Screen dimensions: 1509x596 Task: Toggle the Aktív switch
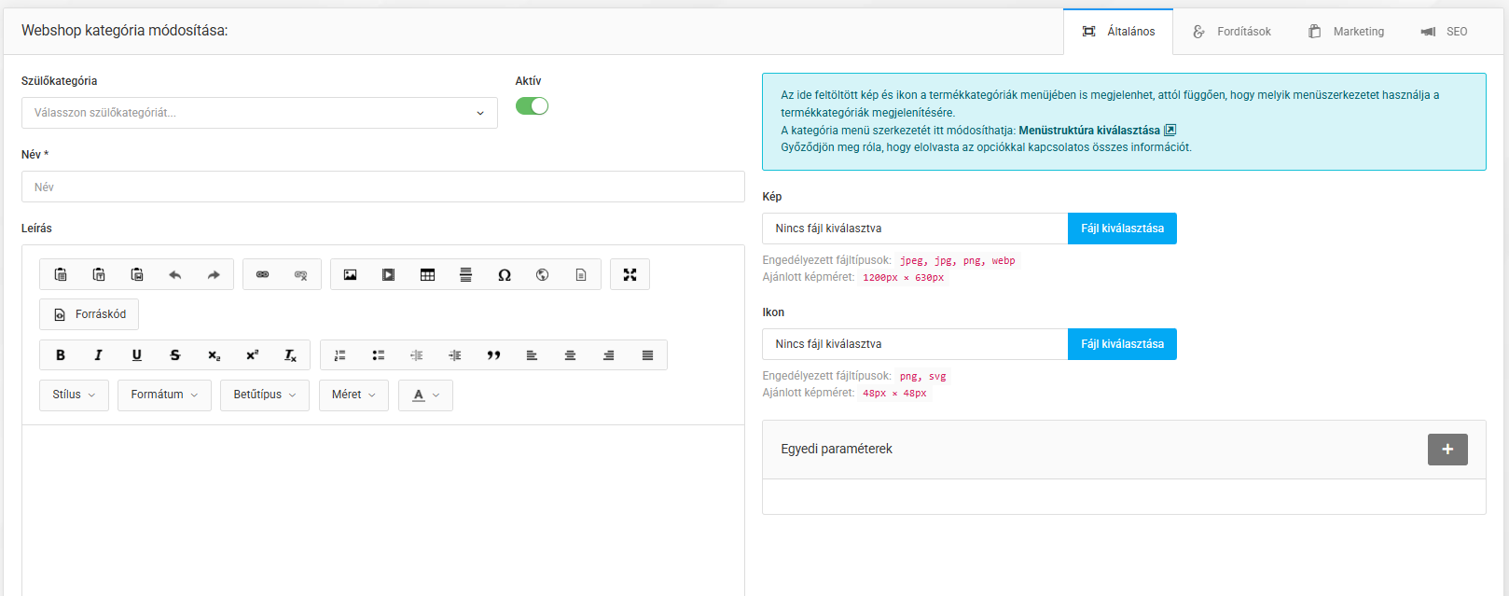(x=532, y=106)
